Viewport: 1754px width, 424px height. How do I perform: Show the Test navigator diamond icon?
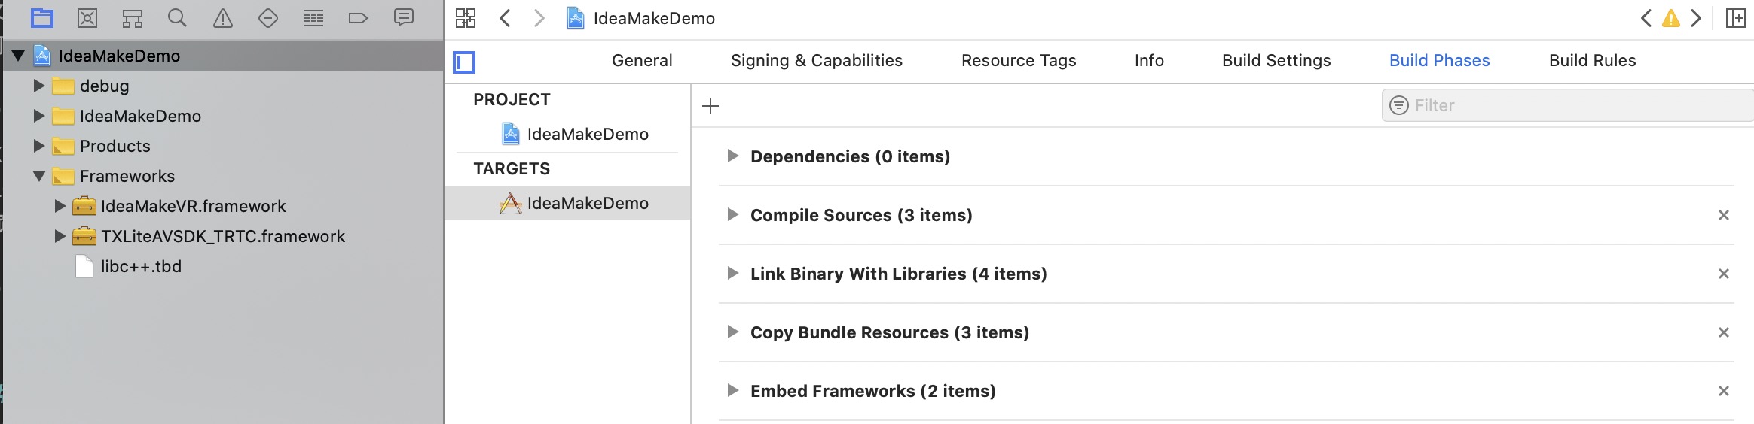(x=268, y=18)
